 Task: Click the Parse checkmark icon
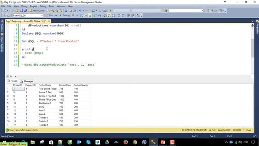77,15
